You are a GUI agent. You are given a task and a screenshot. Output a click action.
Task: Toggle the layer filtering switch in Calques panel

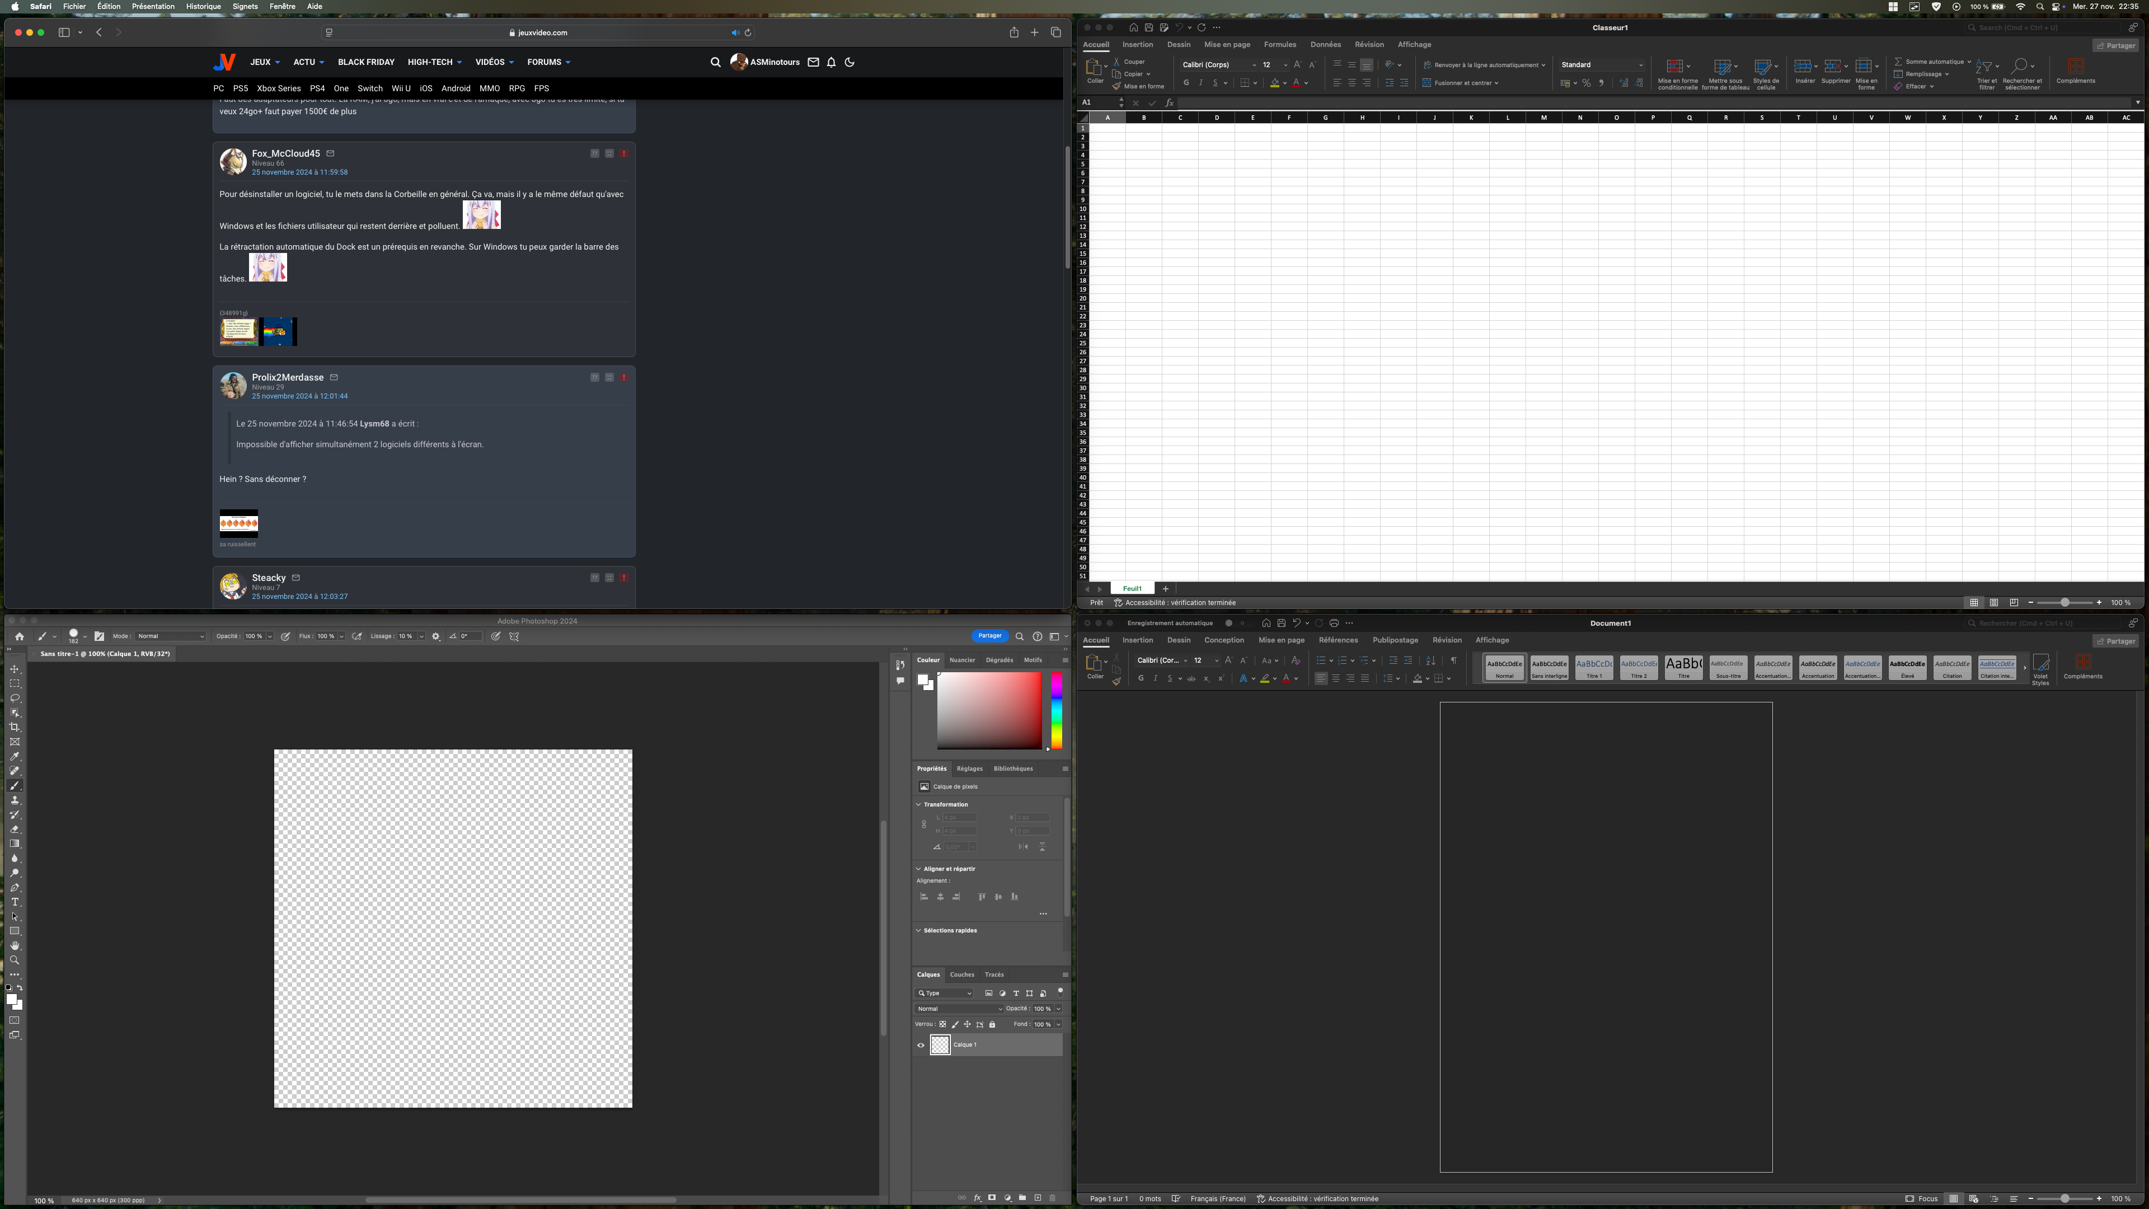(1061, 992)
